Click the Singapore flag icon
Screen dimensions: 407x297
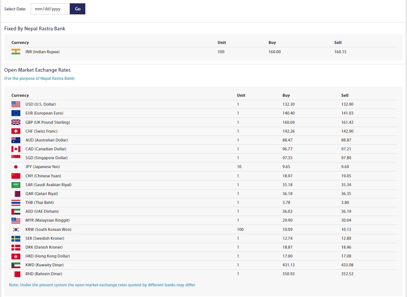pyautogui.click(x=16, y=158)
